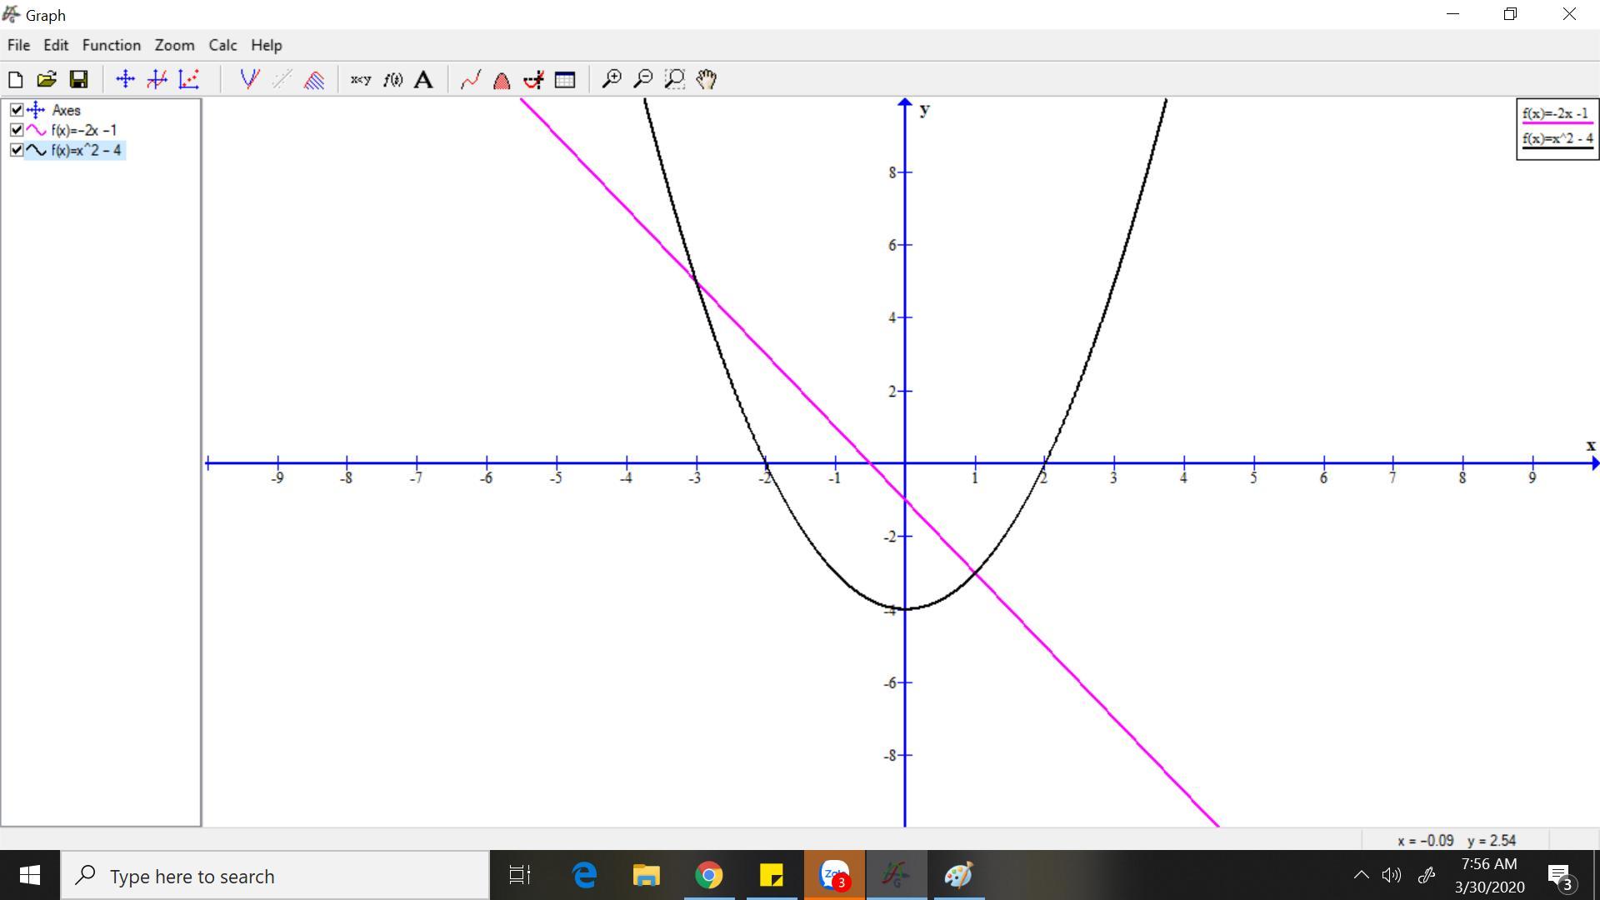Open the Calc menu
Image resolution: width=1600 pixels, height=900 pixels.
pyautogui.click(x=222, y=45)
